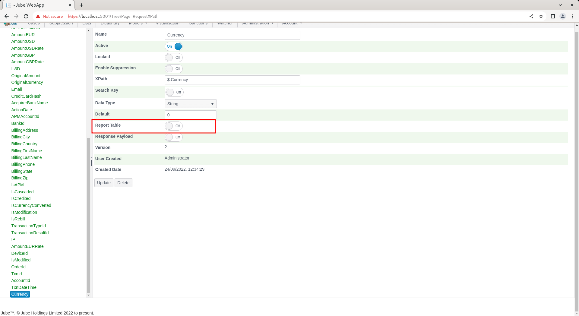
Task: Click the Update button
Action: tap(104, 183)
